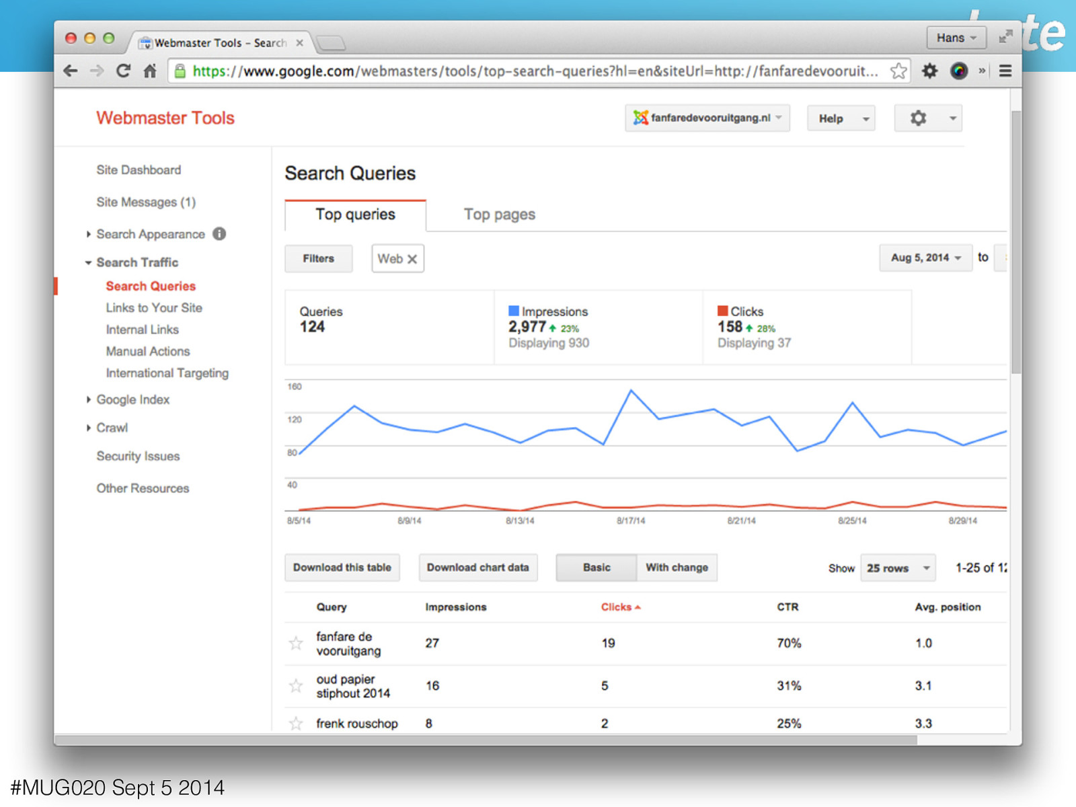Click the green padlock security icon
Viewport: 1076px width, 807px height.
(180, 71)
